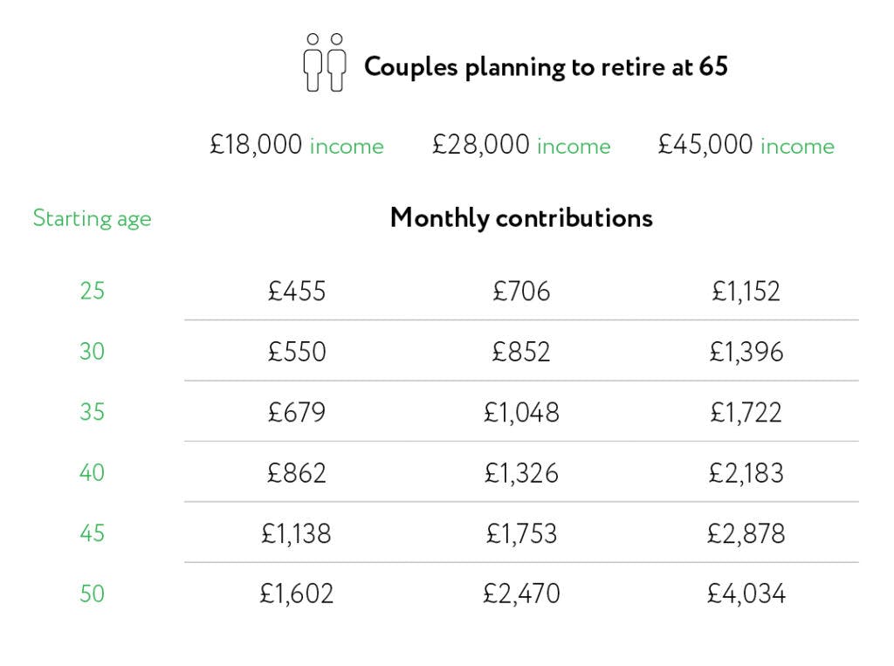This screenshot has width=894, height=666.
Task: Click the £18,000 income column header
Action: tap(297, 145)
